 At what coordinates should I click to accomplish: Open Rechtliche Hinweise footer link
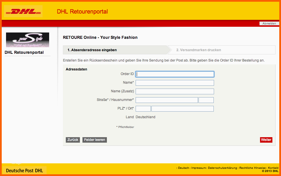click(x=253, y=168)
